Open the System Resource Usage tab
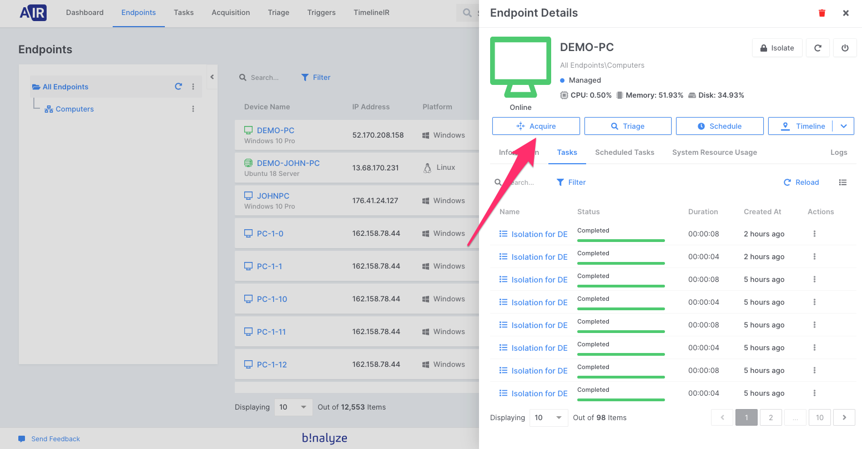Viewport: 862px width, 449px height. 714,152
